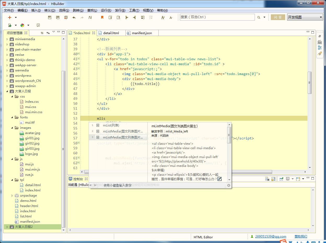Open the 开发视图 view mode dropdown

[305, 17]
